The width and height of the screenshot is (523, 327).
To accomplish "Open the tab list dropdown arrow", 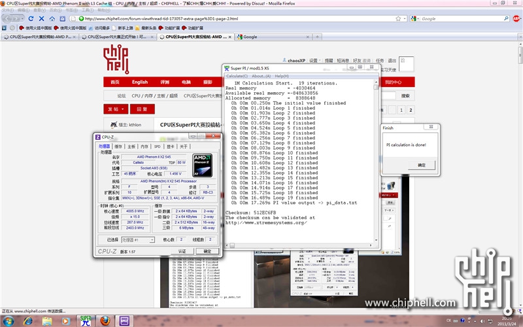I will [x=520, y=37].
